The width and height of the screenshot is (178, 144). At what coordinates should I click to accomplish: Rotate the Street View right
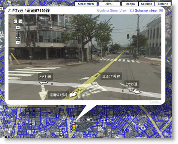coord(20,21)
